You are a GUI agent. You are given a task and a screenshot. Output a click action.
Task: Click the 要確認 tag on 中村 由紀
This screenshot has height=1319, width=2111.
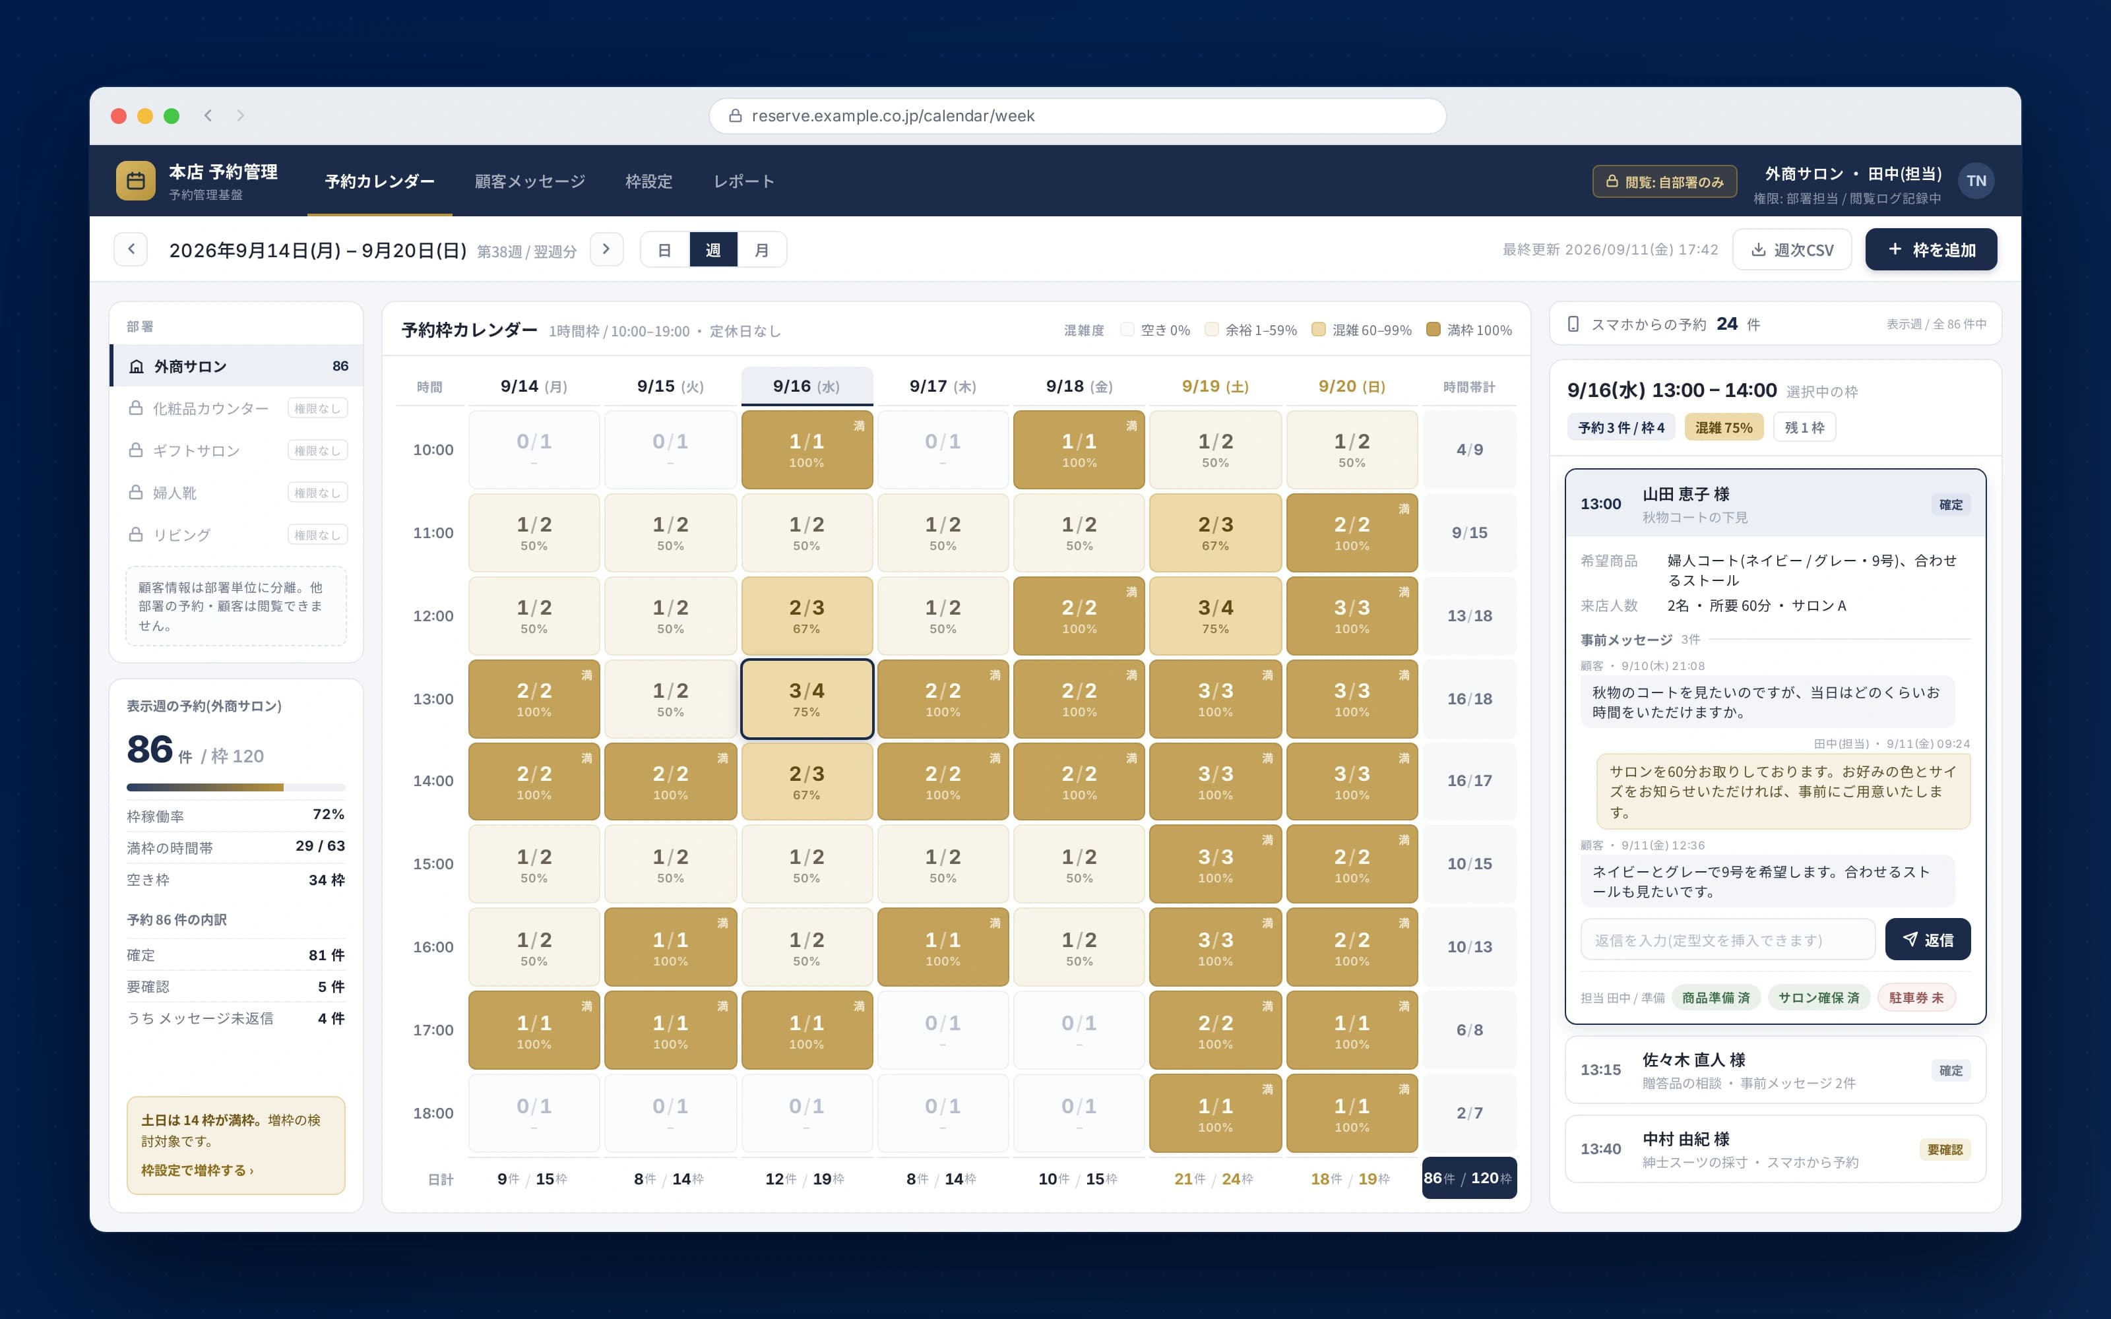(x=1944, y=1149)
